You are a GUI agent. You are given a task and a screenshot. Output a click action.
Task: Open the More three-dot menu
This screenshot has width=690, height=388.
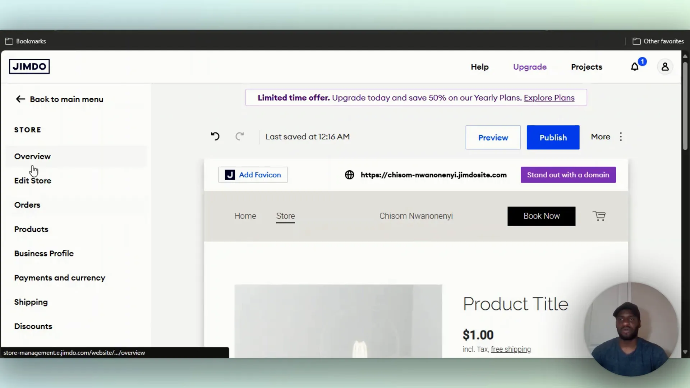tap(621, 137)
